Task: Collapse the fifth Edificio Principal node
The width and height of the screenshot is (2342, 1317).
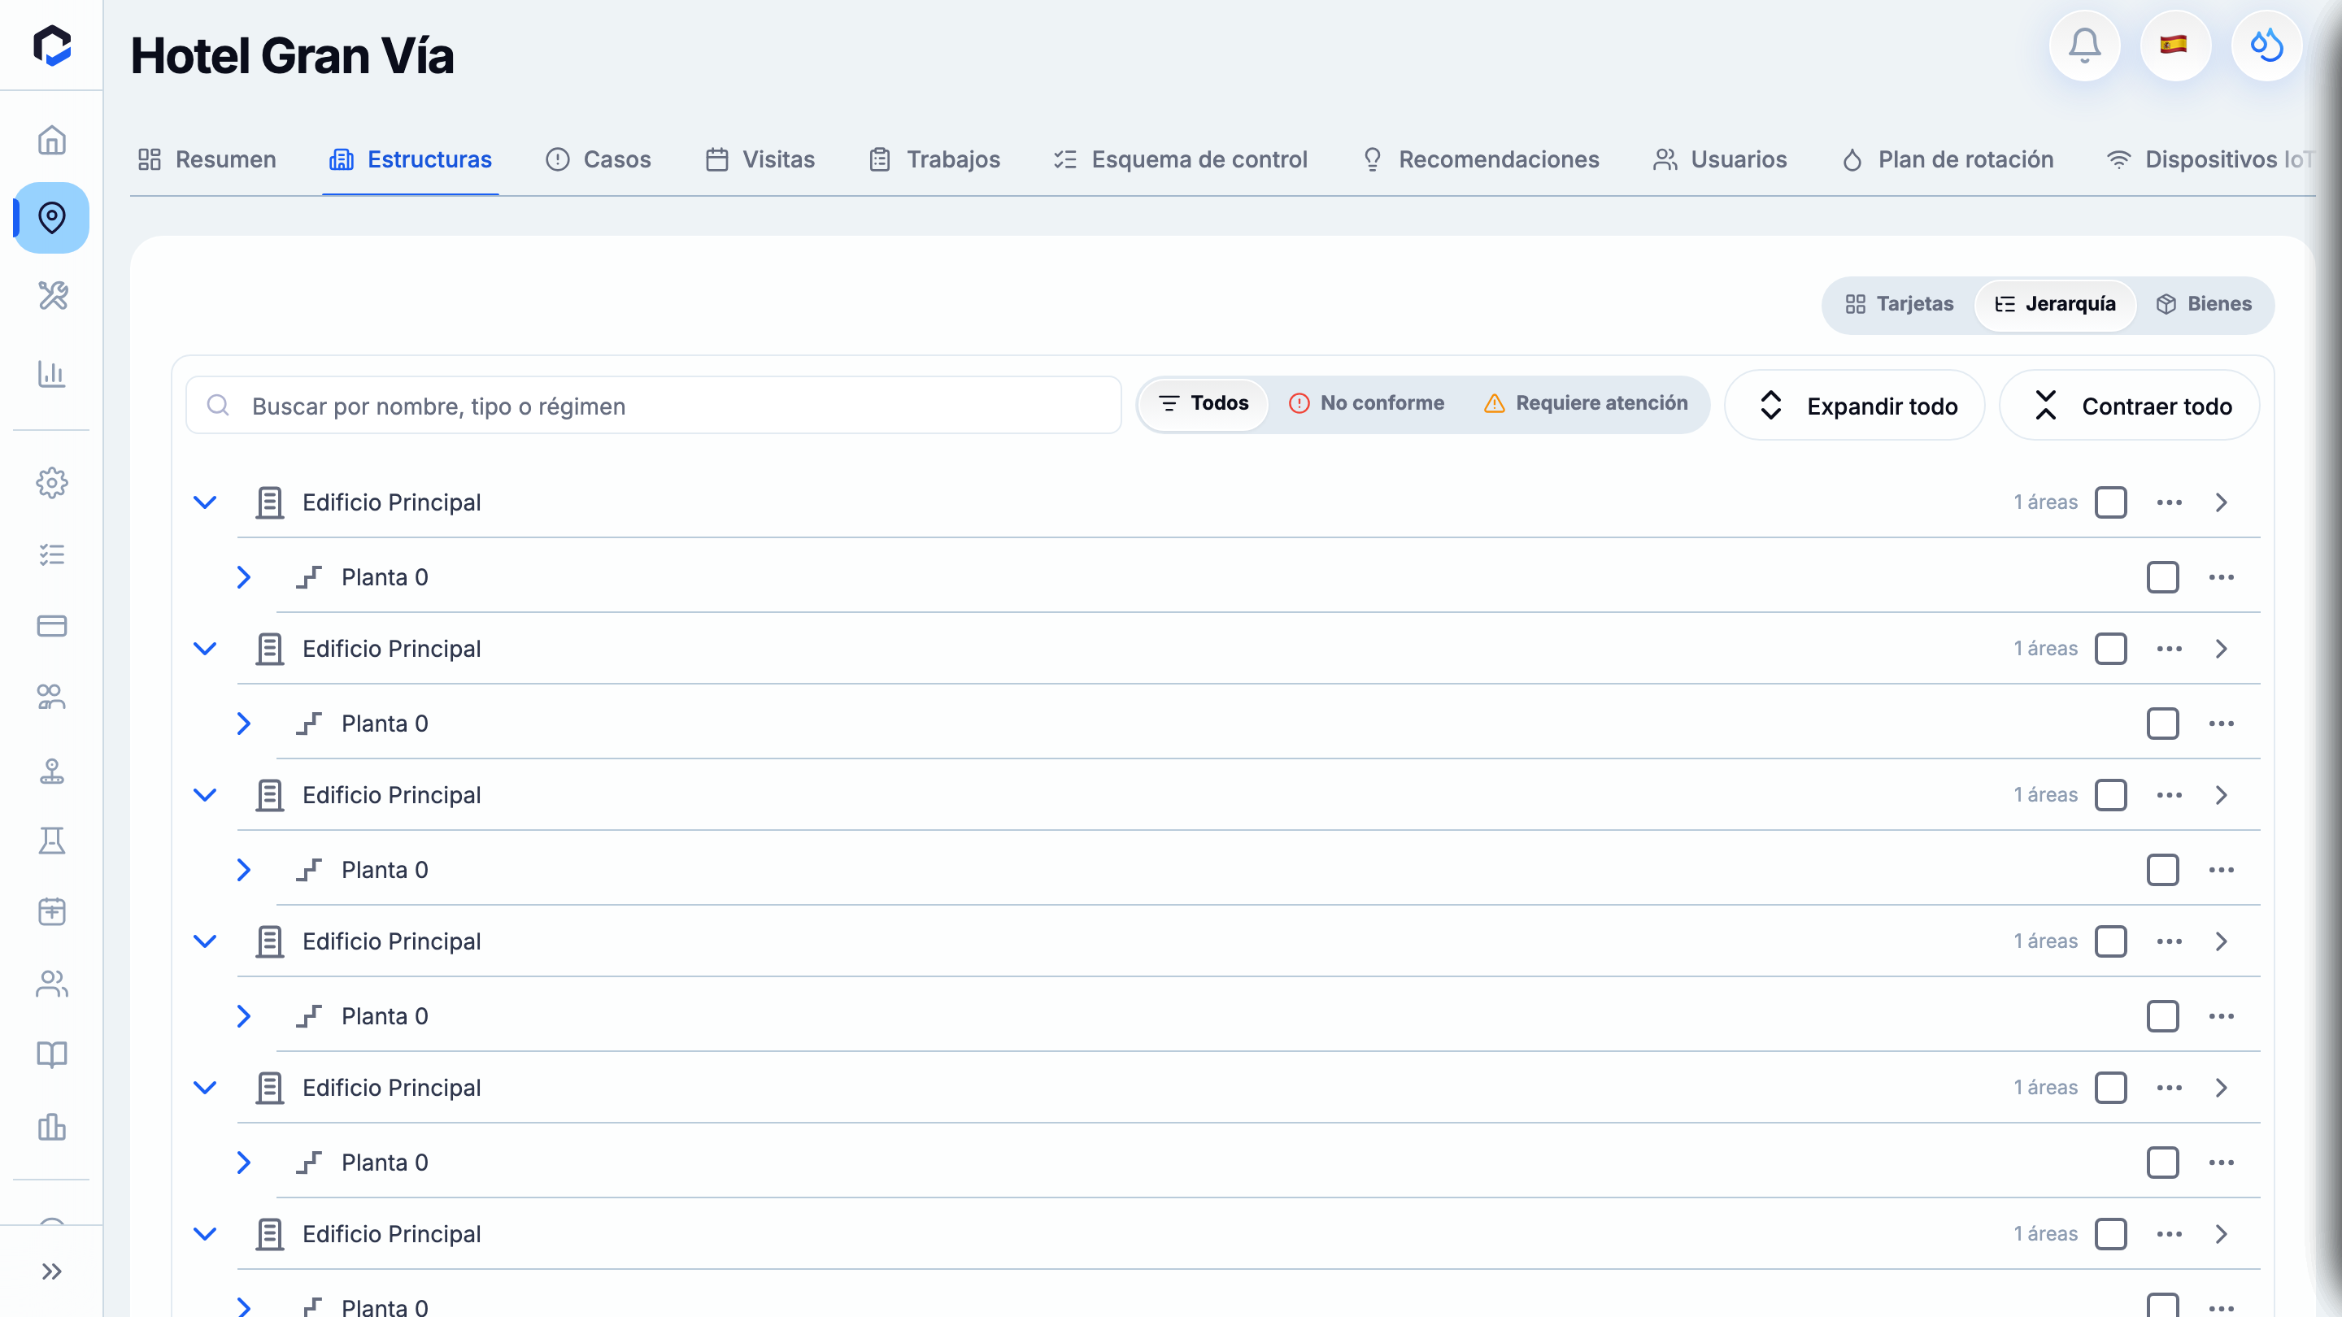Action: tap(206, 1088)
